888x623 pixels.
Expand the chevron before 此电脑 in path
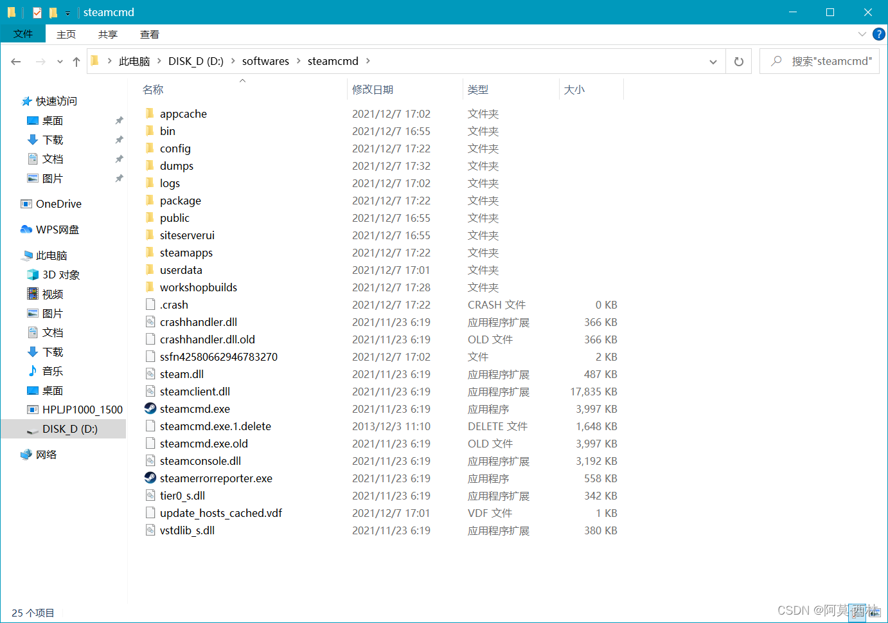[110, 61]
